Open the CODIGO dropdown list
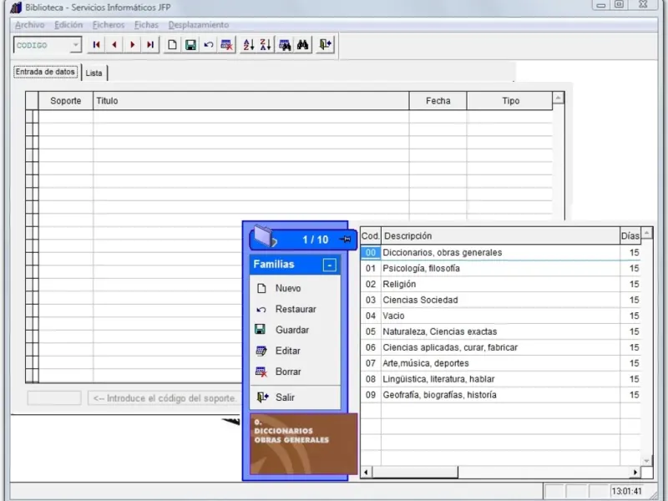The image size is (668, 501). point(75,46)
